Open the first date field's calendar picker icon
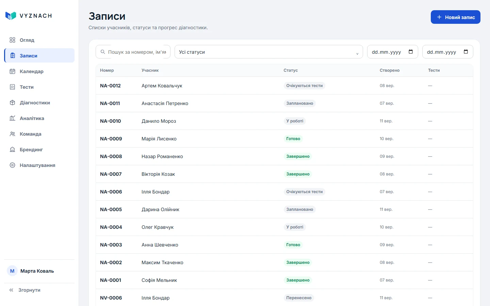The width and height of the screenshot is (490, 306). point(411,52)
